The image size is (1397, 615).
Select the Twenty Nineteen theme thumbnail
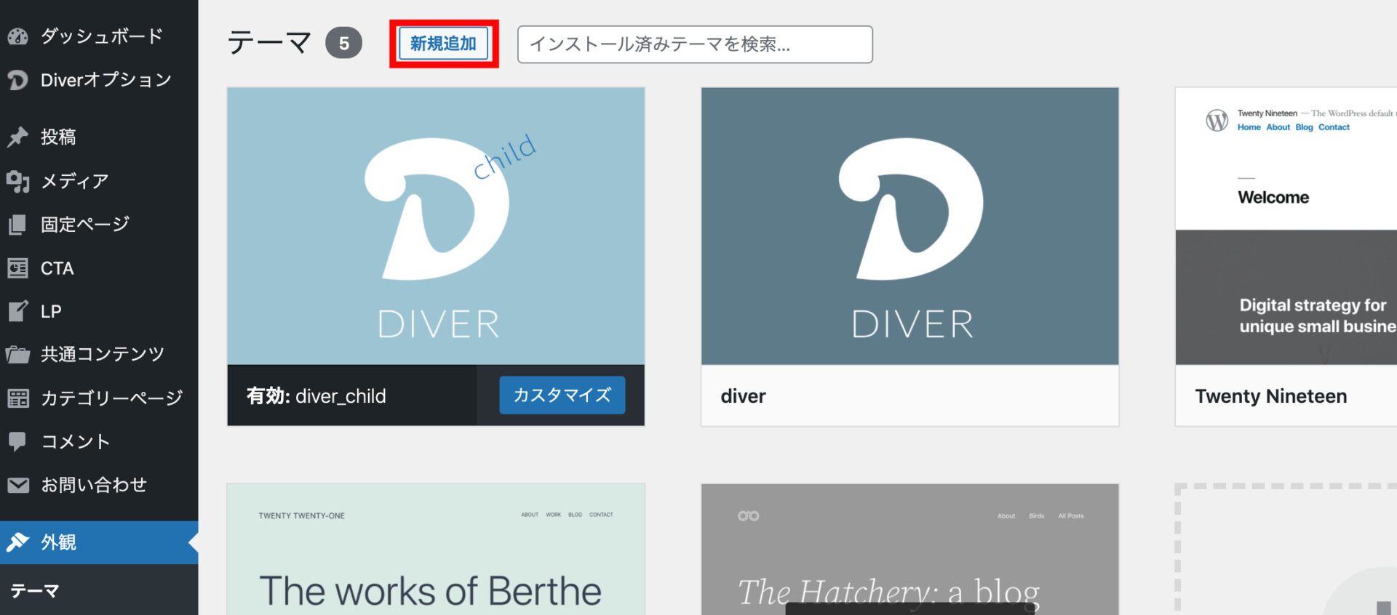pyautogui.click(x=1286, y=226)
